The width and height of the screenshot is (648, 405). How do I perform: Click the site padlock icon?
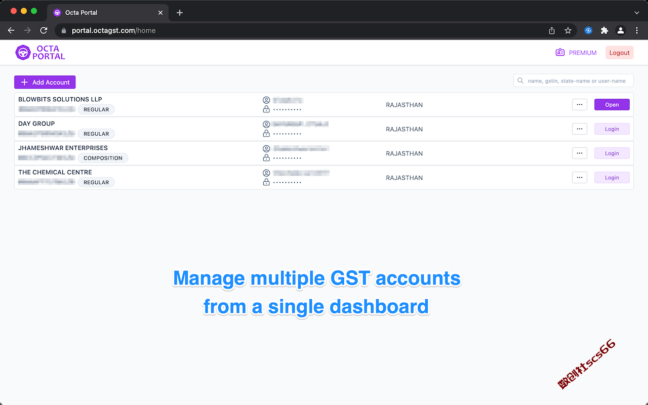(63, 30)
